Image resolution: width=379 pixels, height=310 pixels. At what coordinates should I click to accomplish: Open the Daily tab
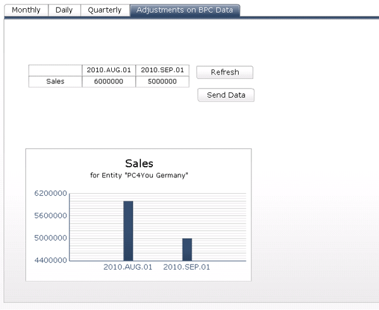pyautogui.click(x=64, y=10)
